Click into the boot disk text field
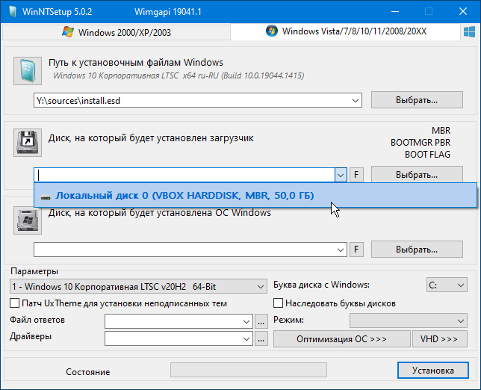The width and height of the screenshot is (481, 390). click(184, 176)
